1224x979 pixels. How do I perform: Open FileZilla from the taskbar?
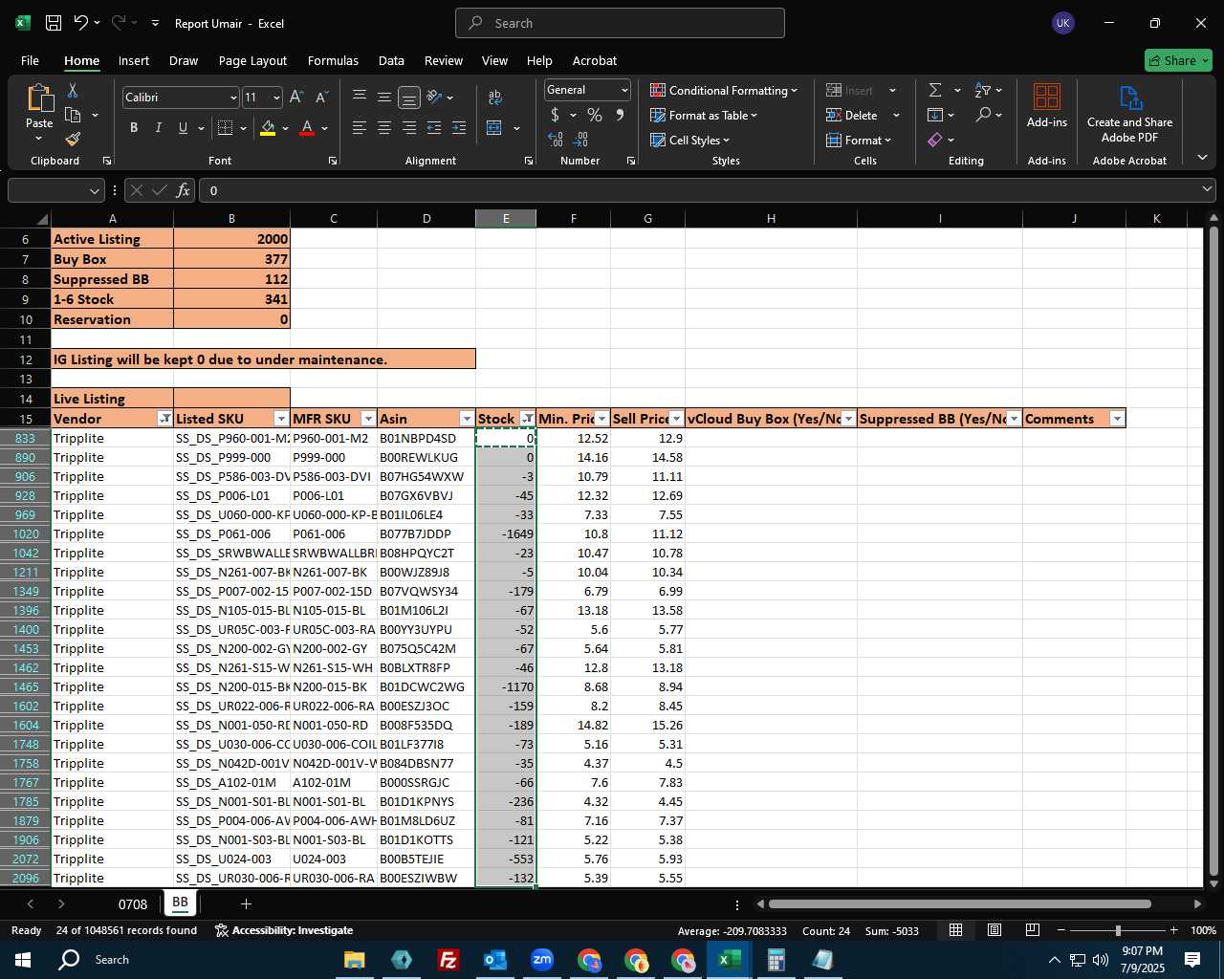(448, 959)
